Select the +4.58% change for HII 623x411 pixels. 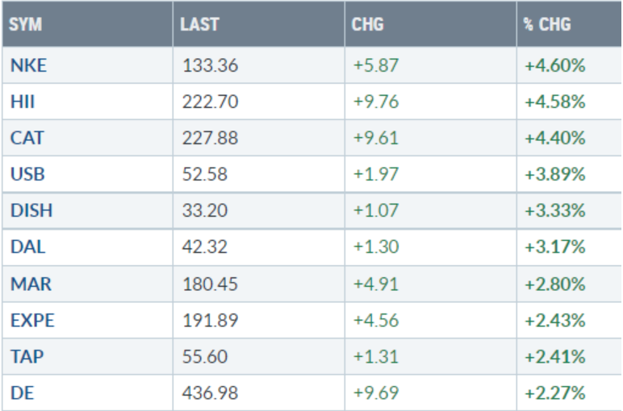(554, 102)
